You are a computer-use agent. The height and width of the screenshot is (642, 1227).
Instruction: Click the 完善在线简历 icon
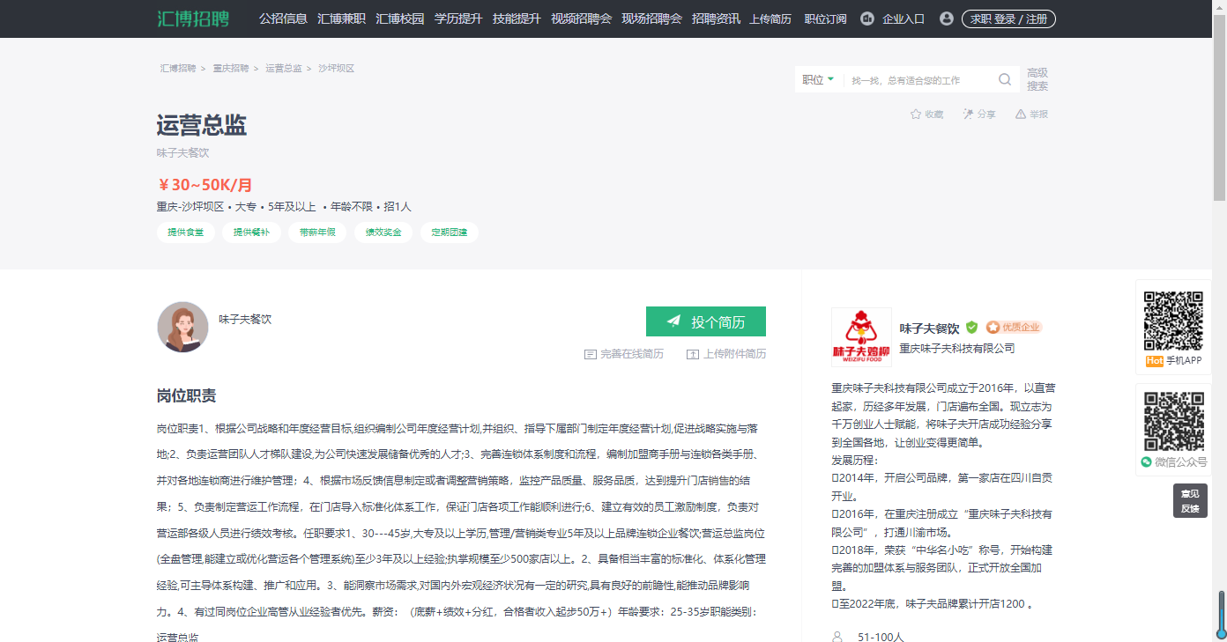(591, 354)
